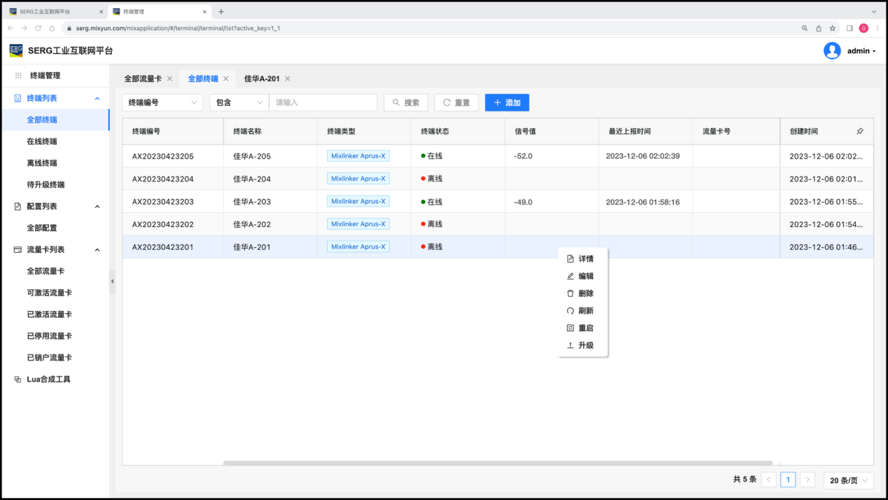Click the table's horizontal scrollbar

497,463
